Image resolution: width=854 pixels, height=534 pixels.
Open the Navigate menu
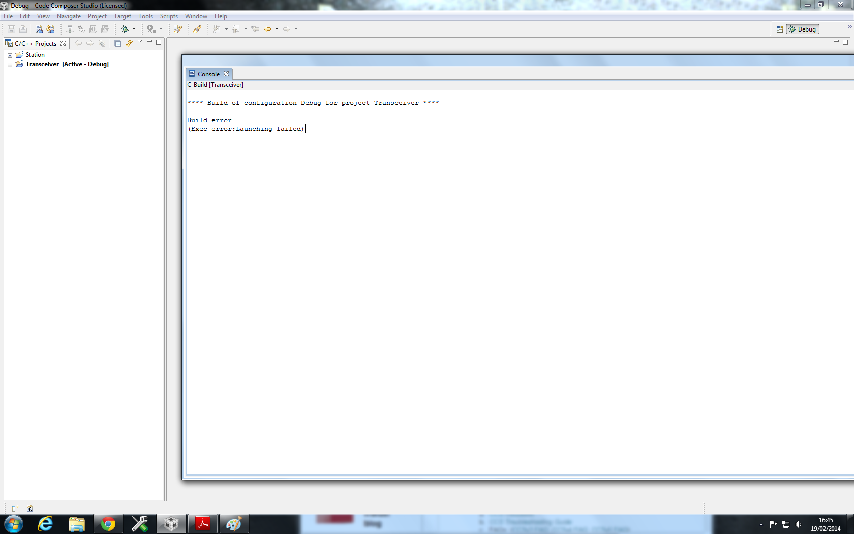pyautogui.click(x=69, y=16)
